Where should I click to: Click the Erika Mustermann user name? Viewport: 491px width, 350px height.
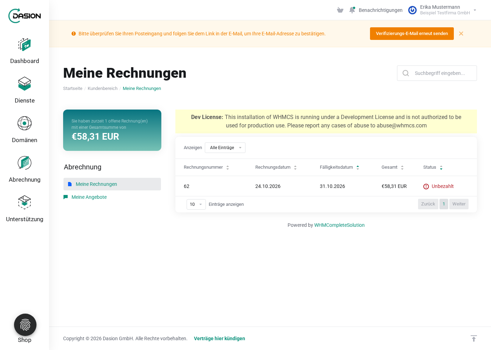(x=440, y=7)
